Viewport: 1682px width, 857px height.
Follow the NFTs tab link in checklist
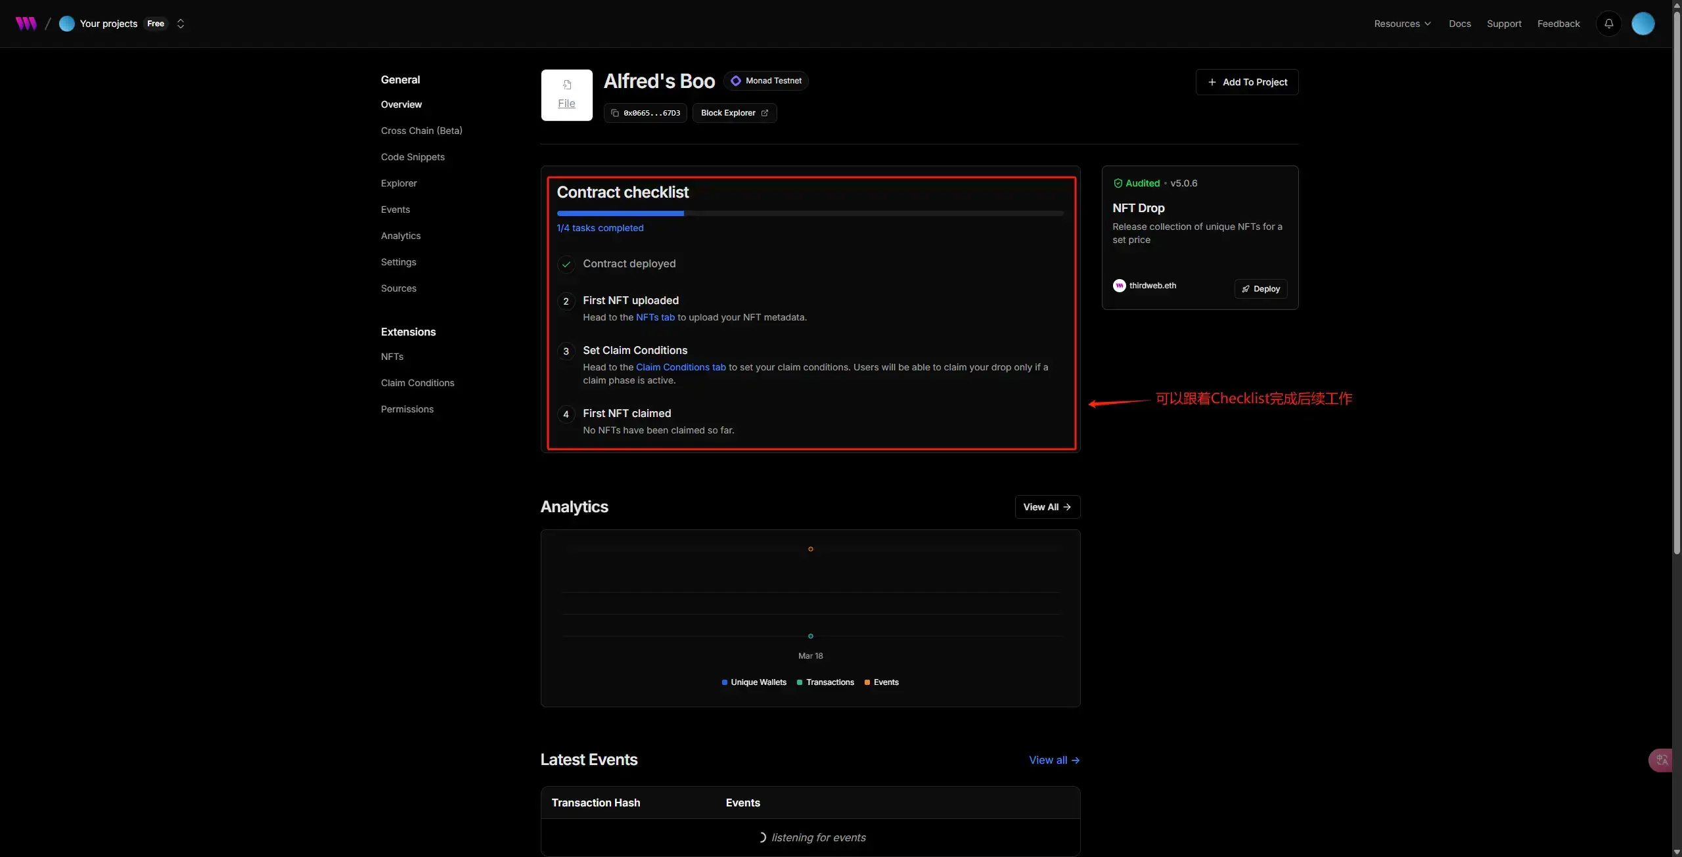pyautogui.click(x=655, y=317)
